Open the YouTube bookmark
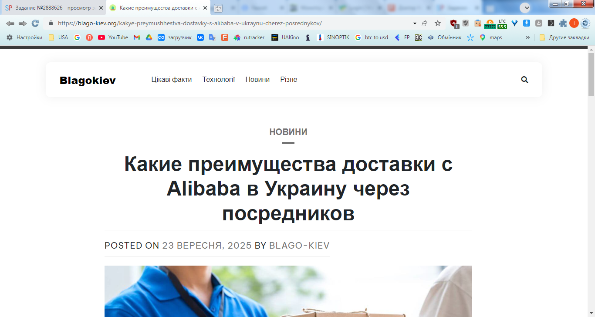The height and width of the screenshot is (317, 595). tap(113, 37)
